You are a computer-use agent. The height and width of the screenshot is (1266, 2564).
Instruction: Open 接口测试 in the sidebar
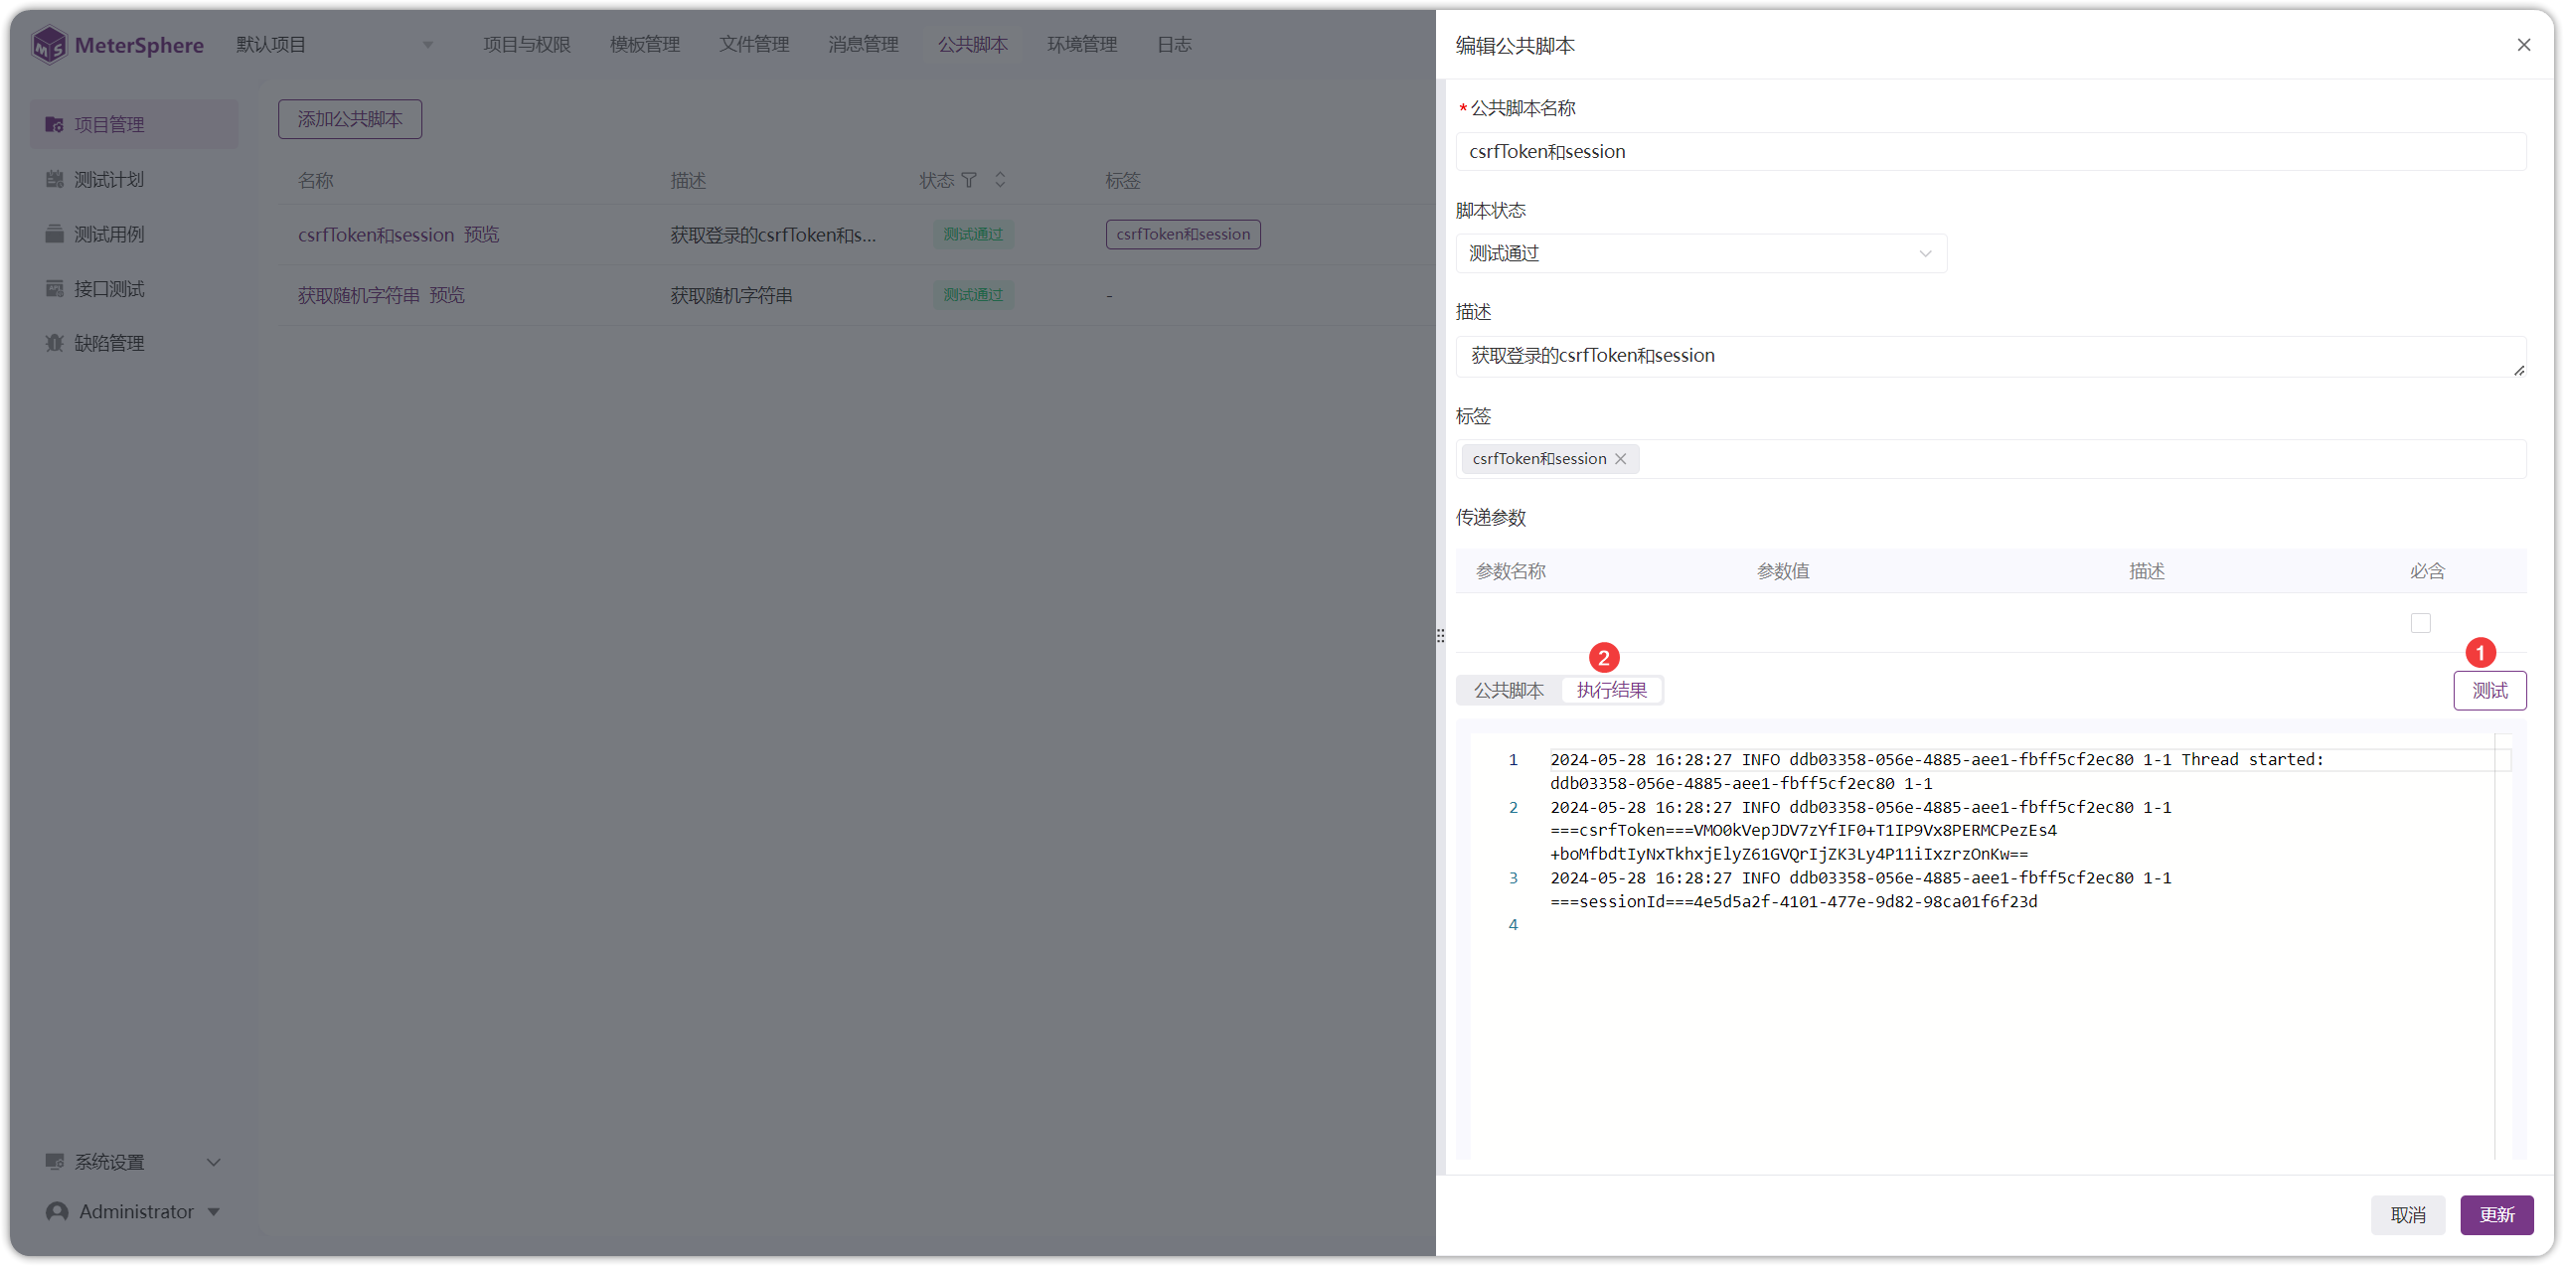coord(134,288)
